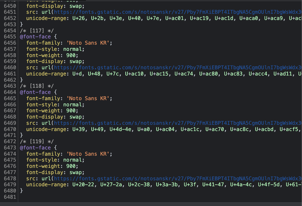
Task: Click the /* [118] */ comment
Action: coord(37,86)
